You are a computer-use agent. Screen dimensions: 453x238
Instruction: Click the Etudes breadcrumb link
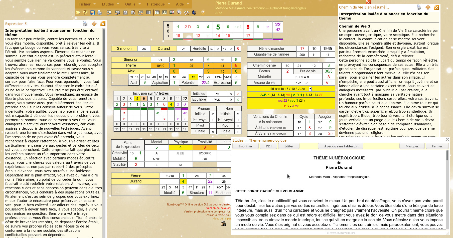point(238,140)
